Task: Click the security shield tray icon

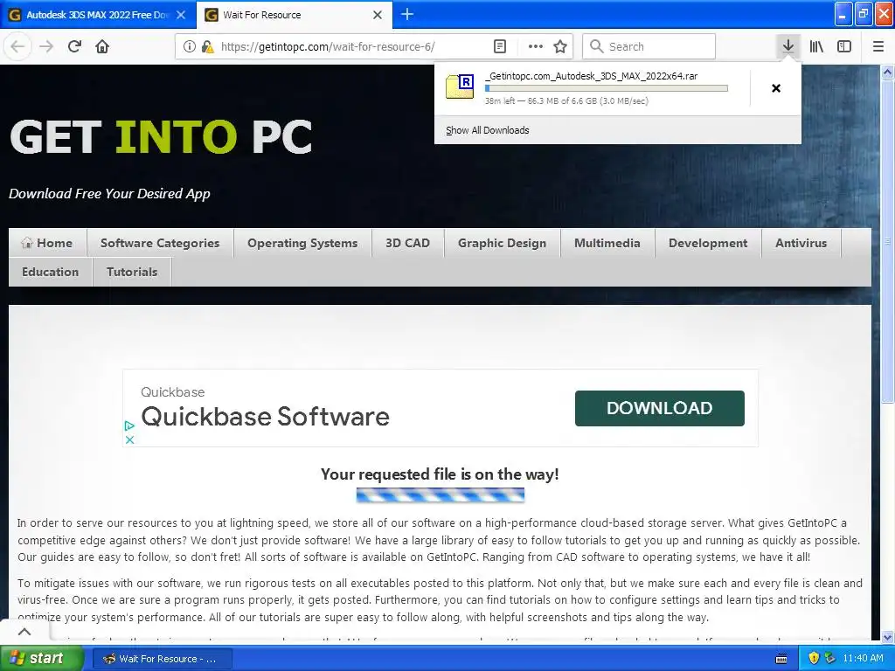Action: tap(814, 659)
